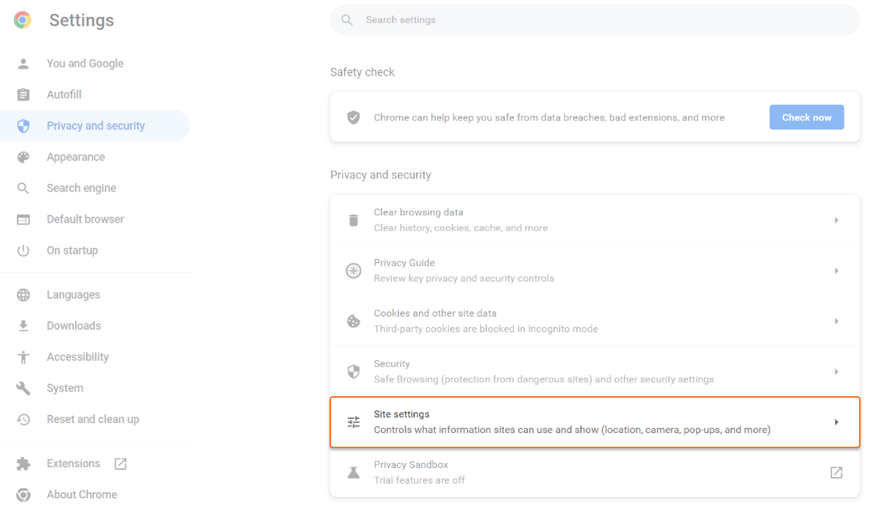Click the Site settings sliders icon
The image size is (886, 515).
coord(353,422)
